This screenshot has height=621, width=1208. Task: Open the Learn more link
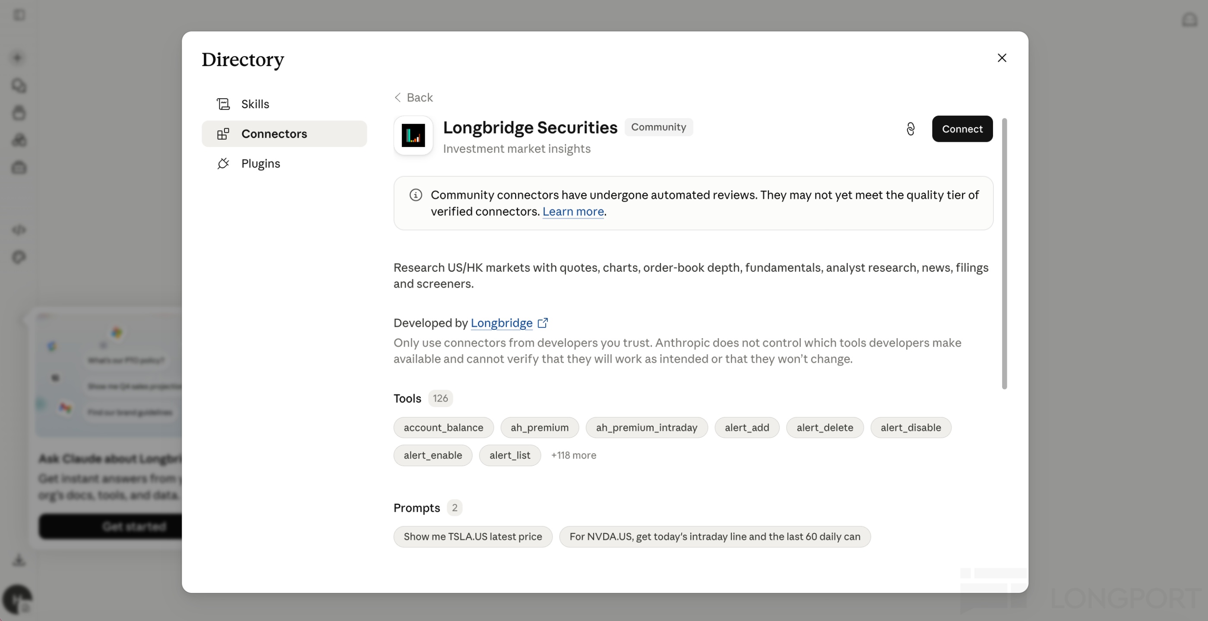pos(572,212)
